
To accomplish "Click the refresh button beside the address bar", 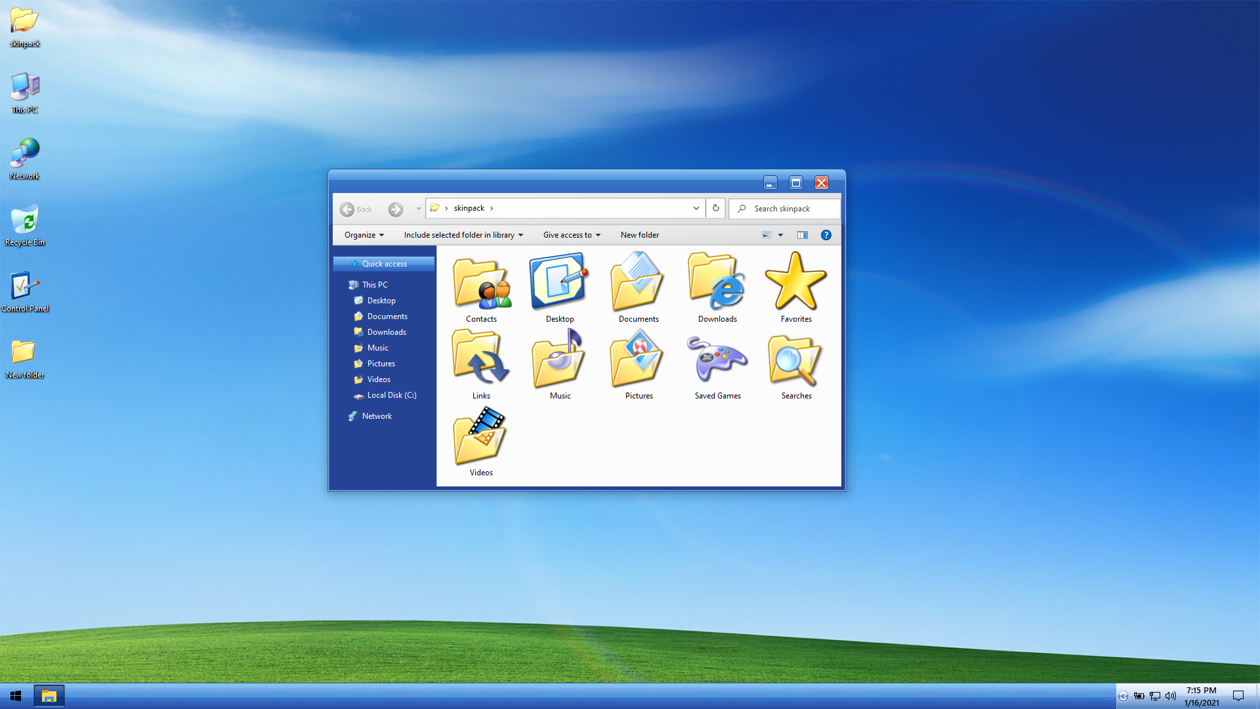I will coord(716,208).
